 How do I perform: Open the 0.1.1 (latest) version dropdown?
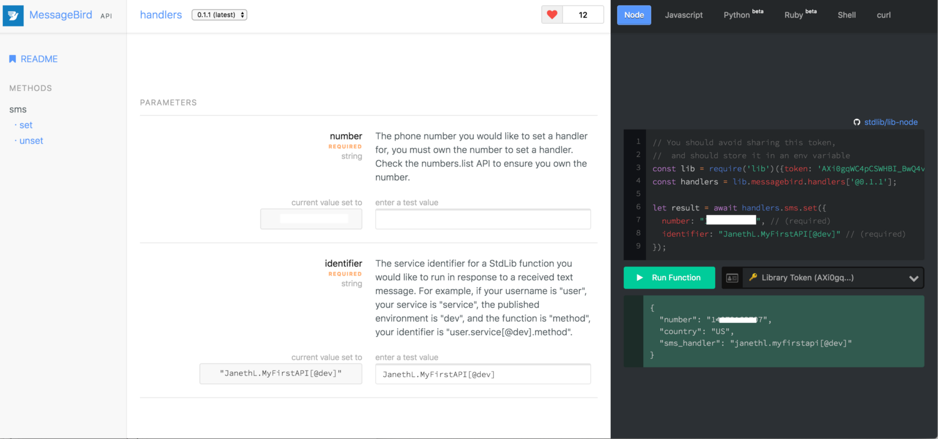(x=219, y=15)
